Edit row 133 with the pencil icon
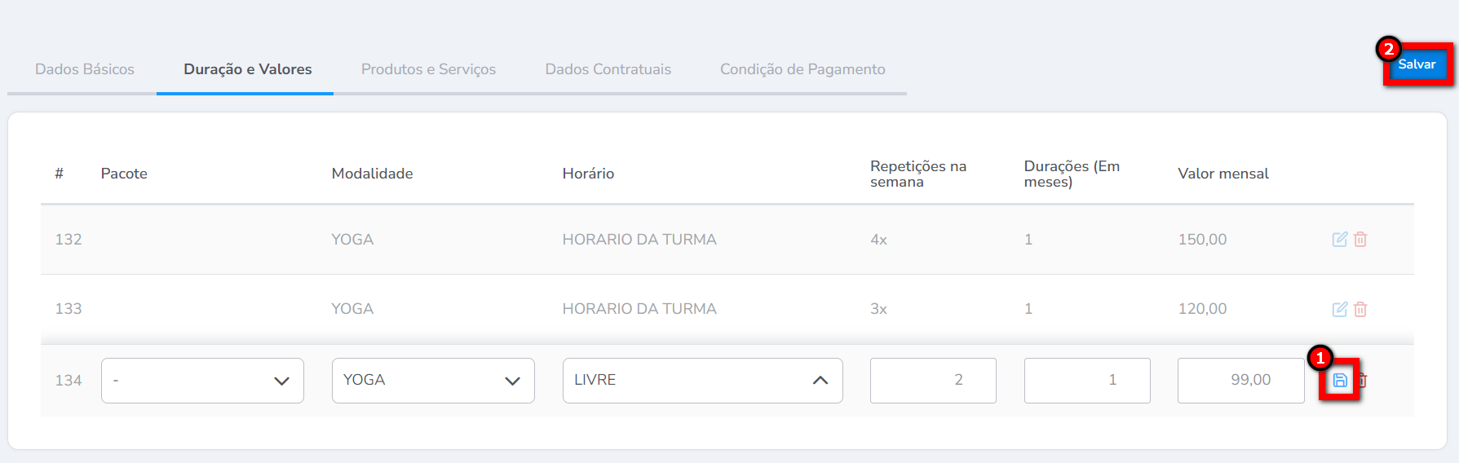 [1339, 309]
